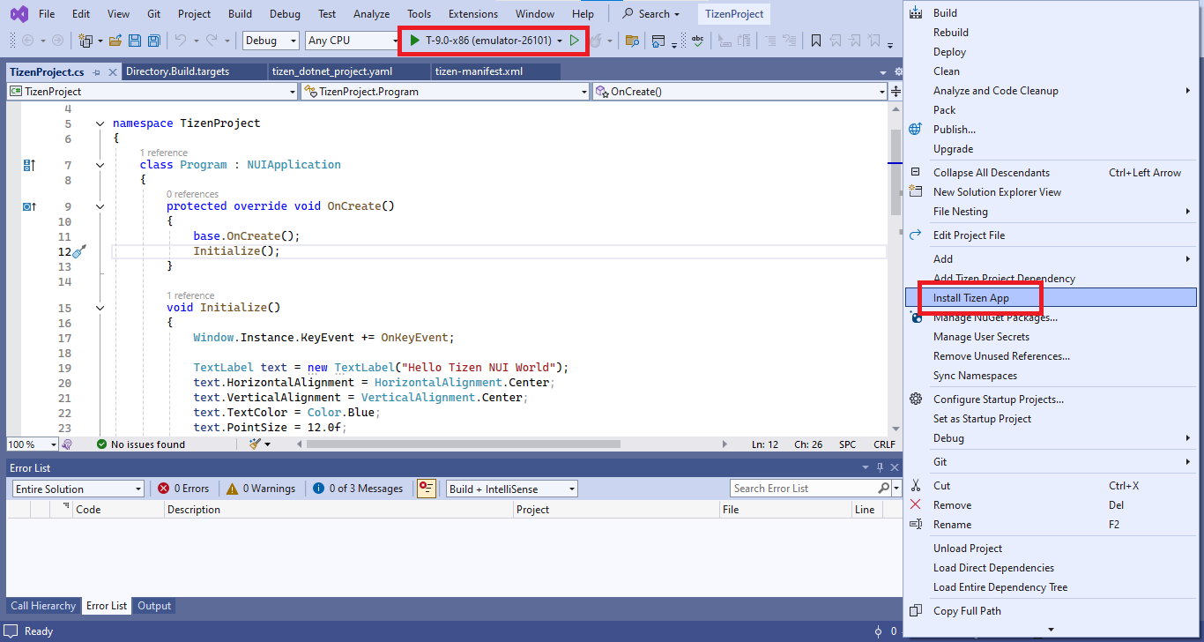Viewport: 1204px width, 642px height.
Task: Click the clear error list filter icon
Action: pos(427,489)
